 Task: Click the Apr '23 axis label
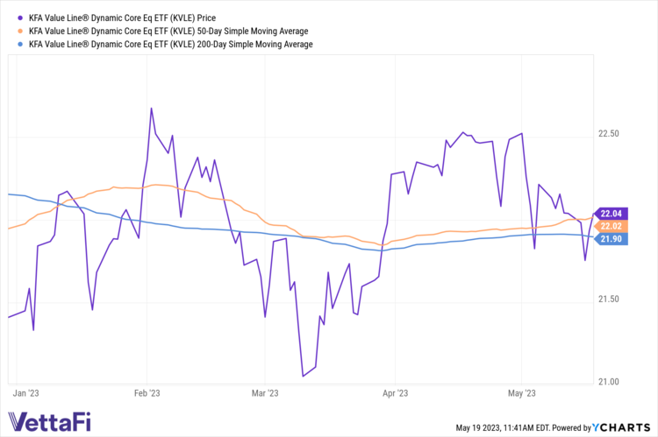[x=397, y=393]
